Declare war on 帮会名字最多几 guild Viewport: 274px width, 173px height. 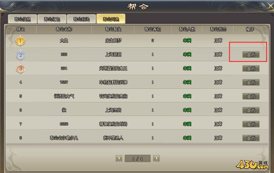point(251,138)
